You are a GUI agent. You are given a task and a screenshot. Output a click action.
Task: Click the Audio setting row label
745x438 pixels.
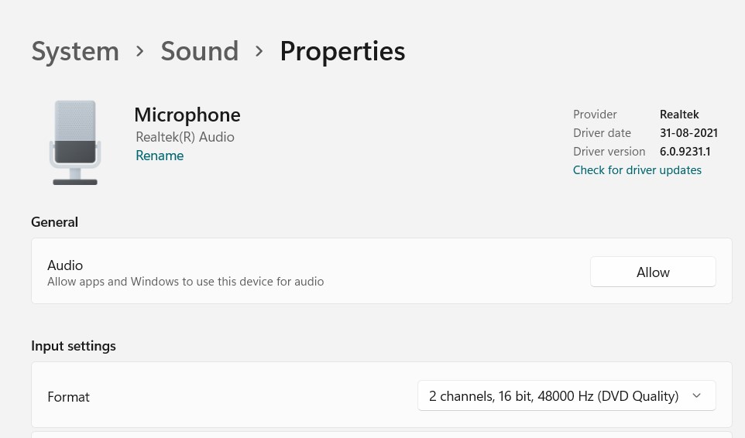65,265
